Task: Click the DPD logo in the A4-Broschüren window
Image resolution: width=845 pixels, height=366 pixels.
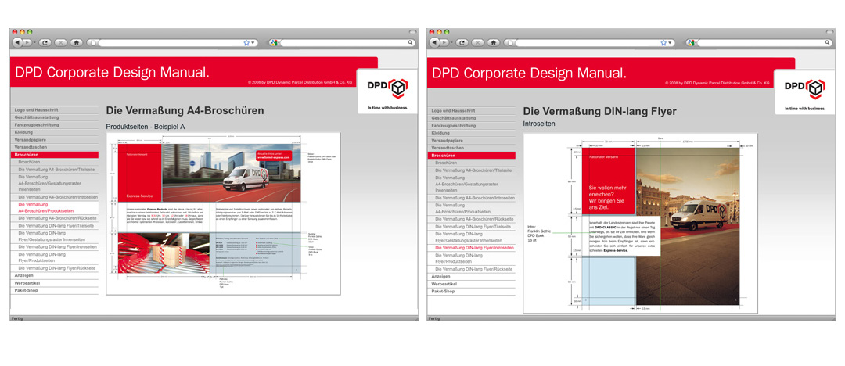Action: [387, 88]
